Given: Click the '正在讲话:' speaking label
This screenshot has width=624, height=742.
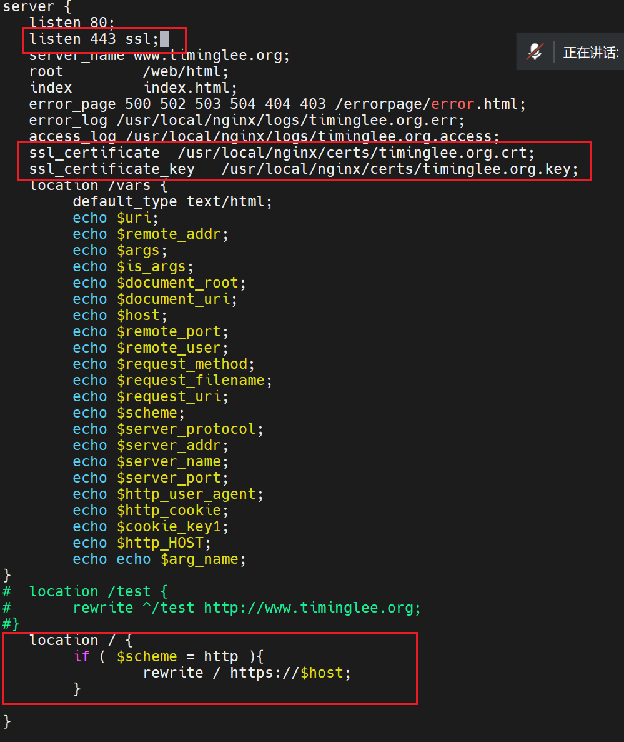Looking at the screenshot, I should pyautogui.click(x=591, y=52).
